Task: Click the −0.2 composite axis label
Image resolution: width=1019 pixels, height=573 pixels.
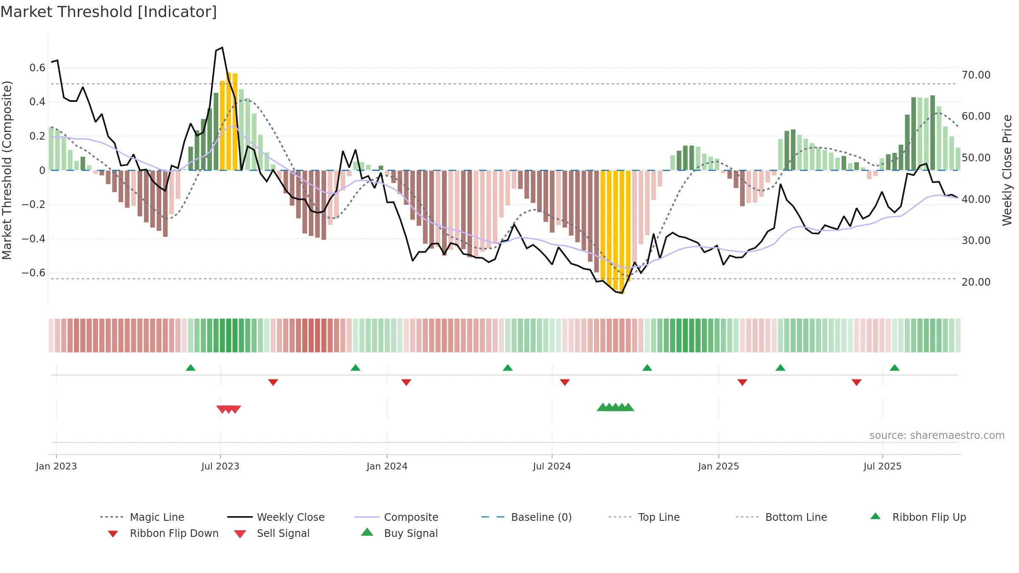Action: [x=34, y=205]
